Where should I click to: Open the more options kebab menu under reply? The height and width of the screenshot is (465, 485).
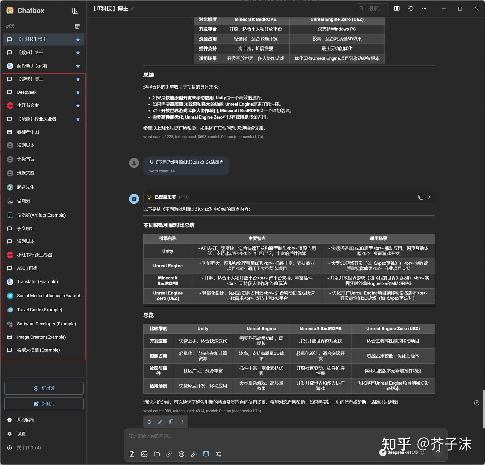coord(183,422)
